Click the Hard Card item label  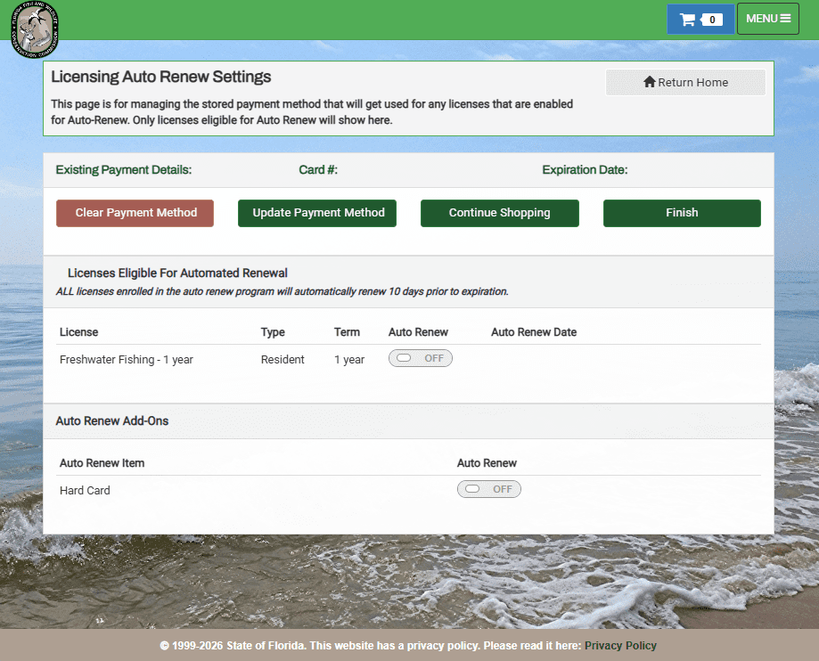point(85,491)
